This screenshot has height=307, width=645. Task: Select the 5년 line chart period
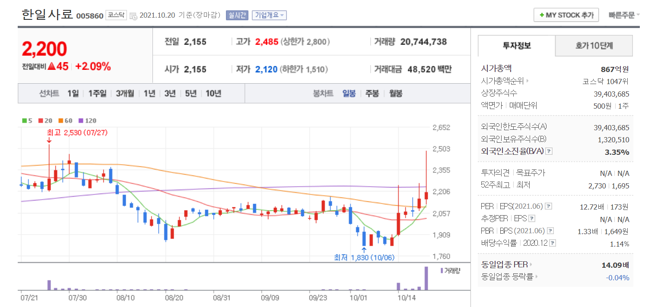click(x=191, y=94)
